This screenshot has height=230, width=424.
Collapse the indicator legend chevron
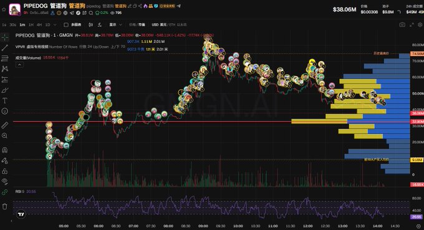click(x=19, y=65)
